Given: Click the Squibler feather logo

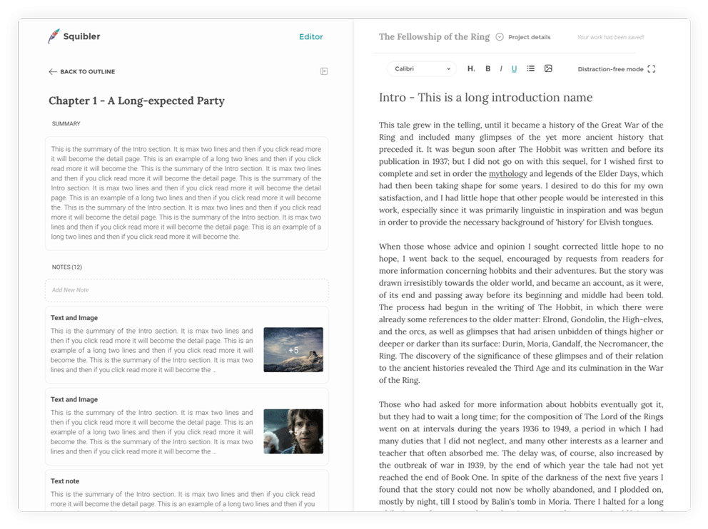Looking at the screenshot, I should coord(54,36).
